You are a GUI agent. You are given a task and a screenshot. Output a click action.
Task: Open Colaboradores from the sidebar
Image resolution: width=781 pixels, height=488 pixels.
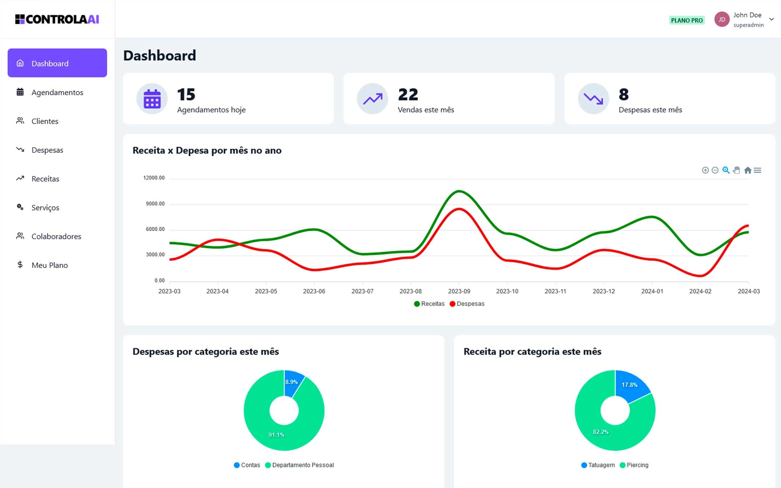57,236
